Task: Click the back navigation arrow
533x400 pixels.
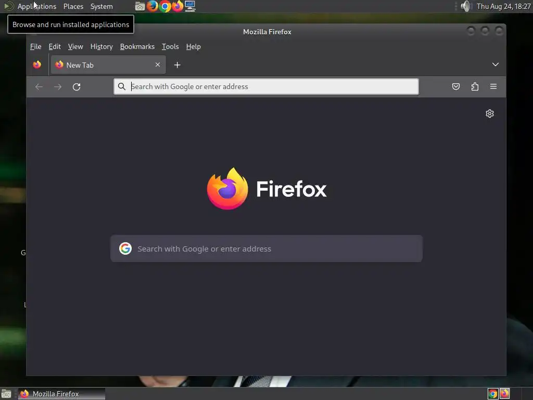Action: click(39, 87)
